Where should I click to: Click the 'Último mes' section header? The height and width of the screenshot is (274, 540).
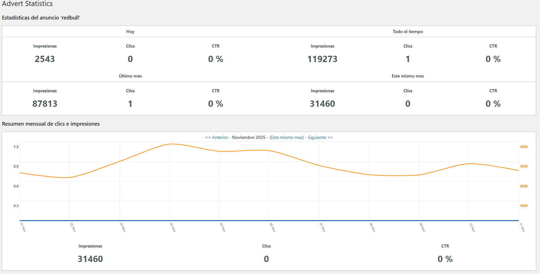point(130,76)
